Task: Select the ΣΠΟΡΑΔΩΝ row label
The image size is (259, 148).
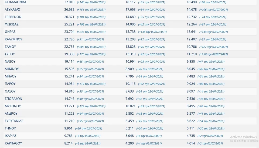Action: click(x=13, y=99)
